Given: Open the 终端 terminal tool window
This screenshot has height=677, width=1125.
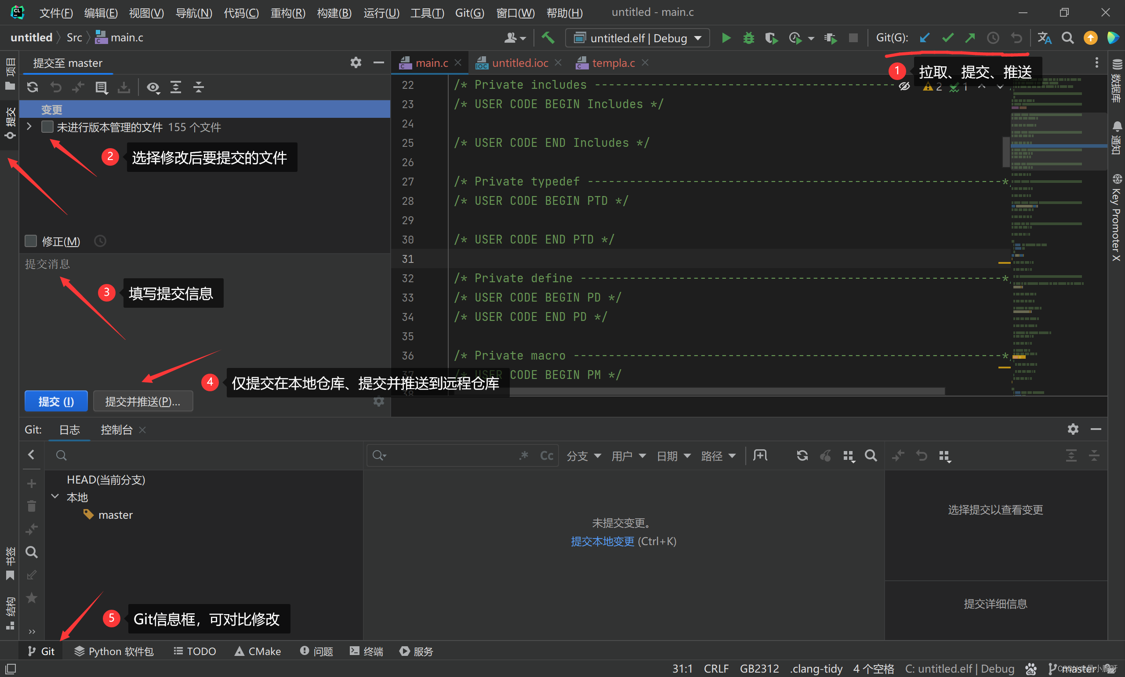Looking at the screenshot, I should [366, 651].
